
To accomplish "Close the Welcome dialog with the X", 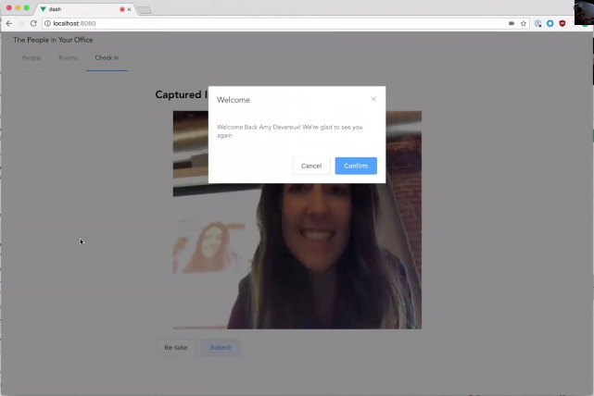I will pyautogui.click(x=373, y=99).
